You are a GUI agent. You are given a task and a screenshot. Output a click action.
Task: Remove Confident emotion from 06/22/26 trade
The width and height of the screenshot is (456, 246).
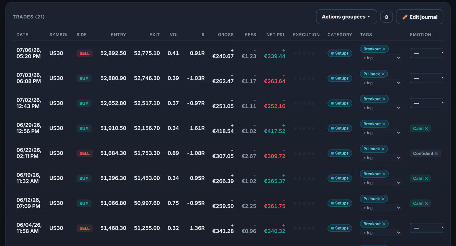point(436,153)
